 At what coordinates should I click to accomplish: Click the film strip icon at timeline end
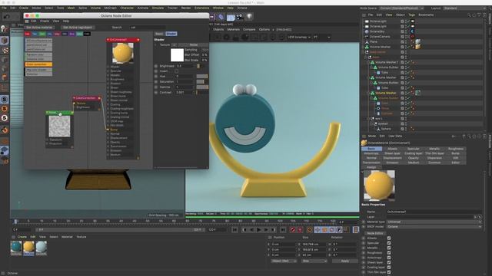click(x=355, y=230)
